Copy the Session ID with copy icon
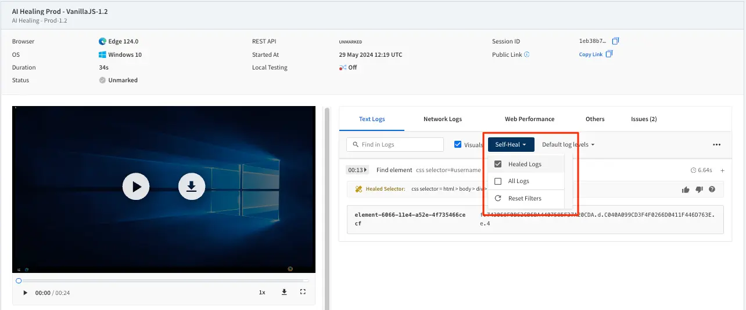This screenshot has height=310, width=746. pyautogui.click(x=616, y=41)
